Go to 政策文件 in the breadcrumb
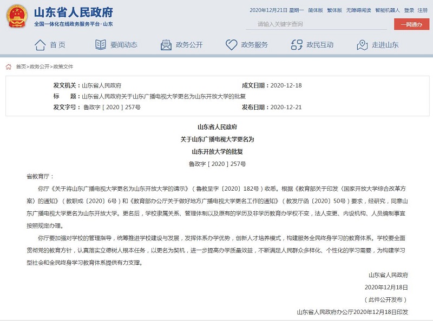Image resolution: width=433 pixels, height=321 pixels. 63,66
